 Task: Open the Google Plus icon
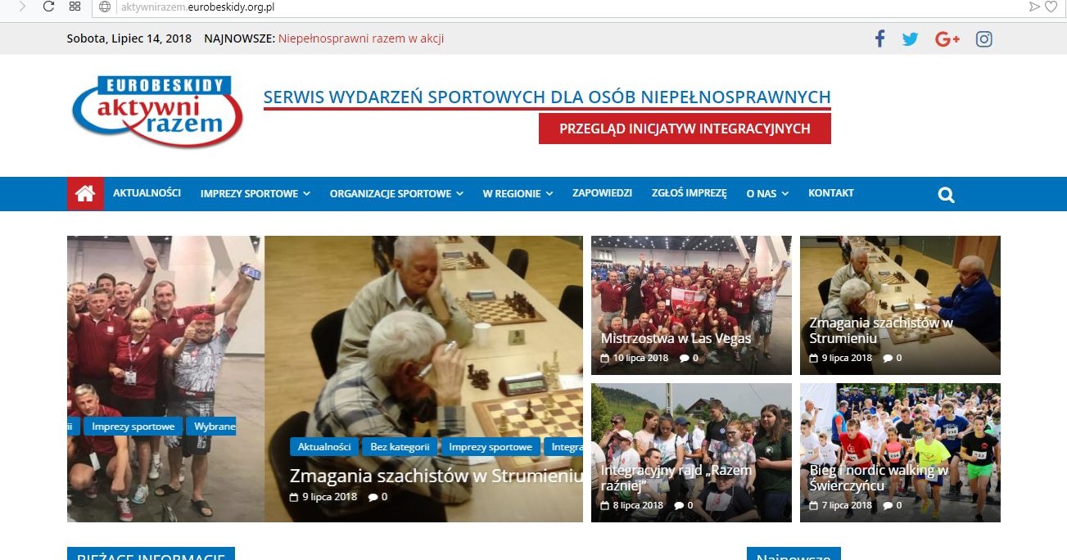(947, 38)
